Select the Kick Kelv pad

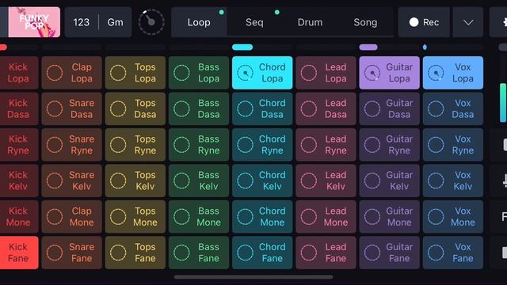[19, 180]
